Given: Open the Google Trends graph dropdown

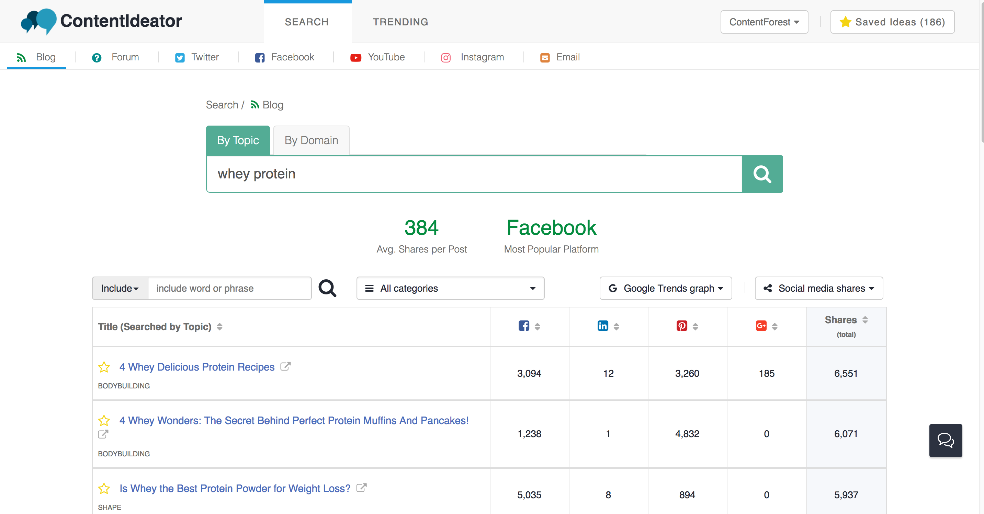Looking at the screenshot, I should pos(665,288).
